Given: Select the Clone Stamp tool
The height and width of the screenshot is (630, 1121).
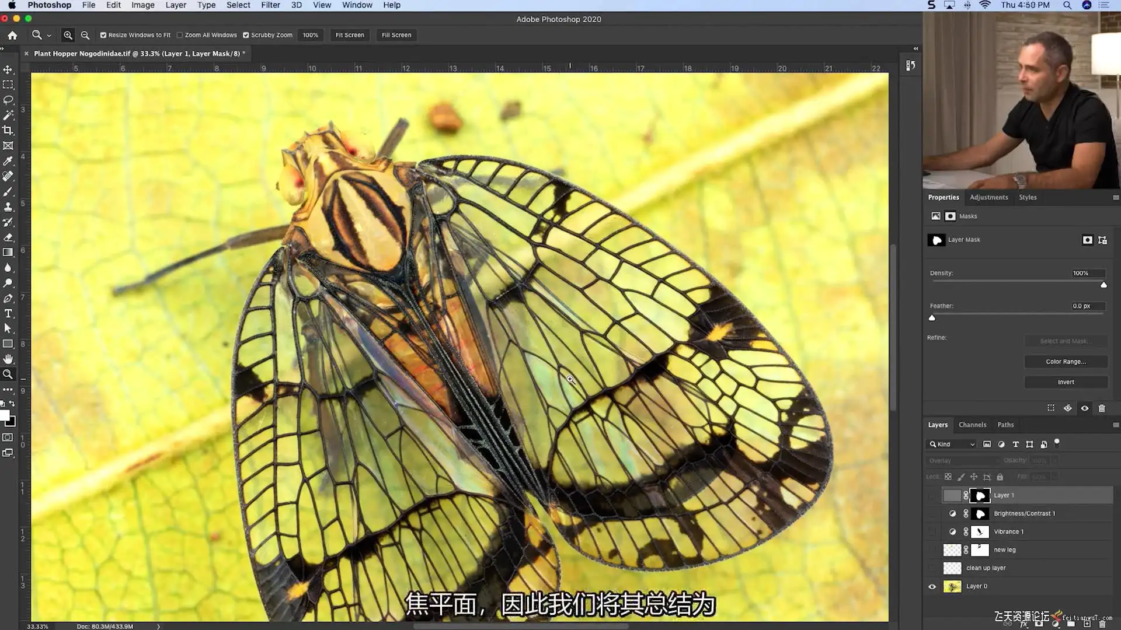Looking at the screenshot, I should (x=8, y=207).
